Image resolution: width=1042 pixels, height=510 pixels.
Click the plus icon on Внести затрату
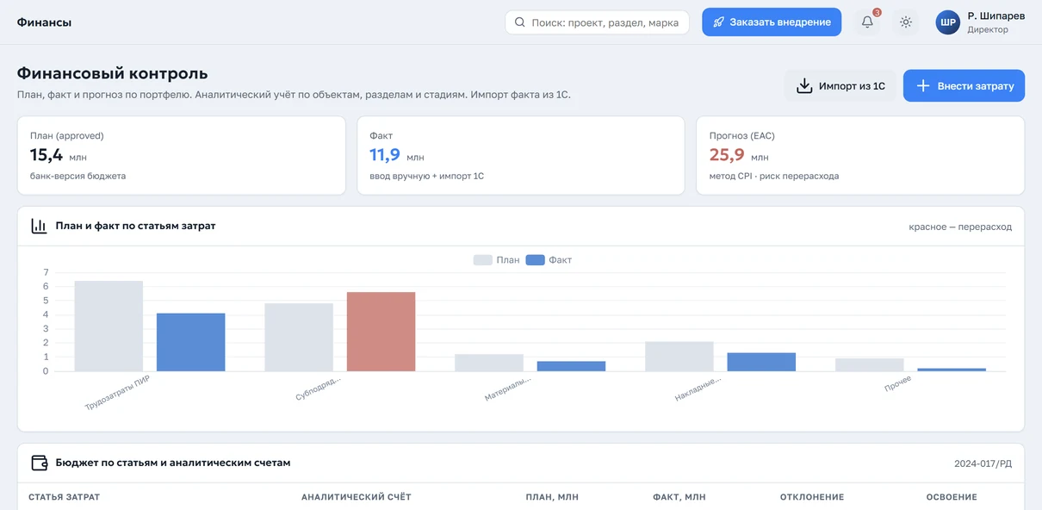coord(922,86)
